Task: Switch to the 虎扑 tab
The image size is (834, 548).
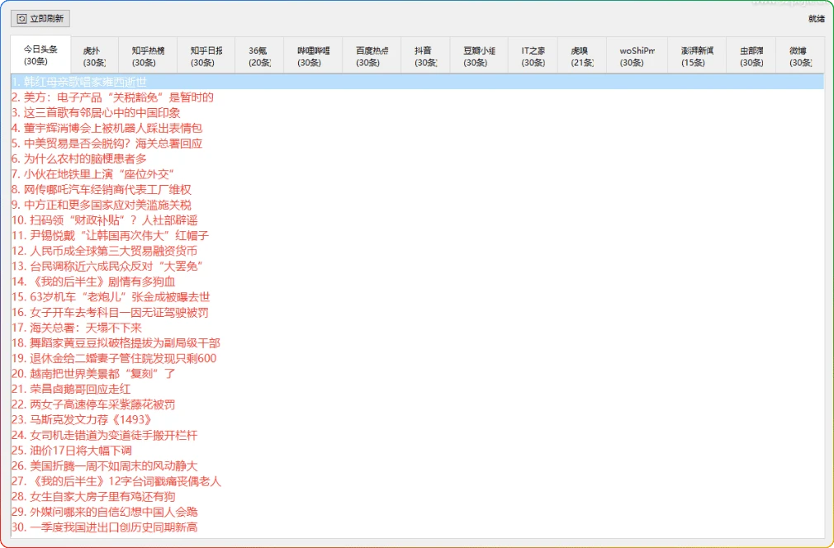Action: click(94, 54)
